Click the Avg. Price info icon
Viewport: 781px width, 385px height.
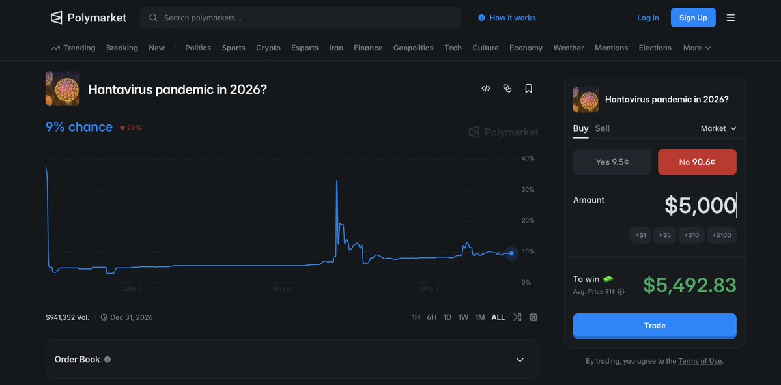[x=621, y=292]
